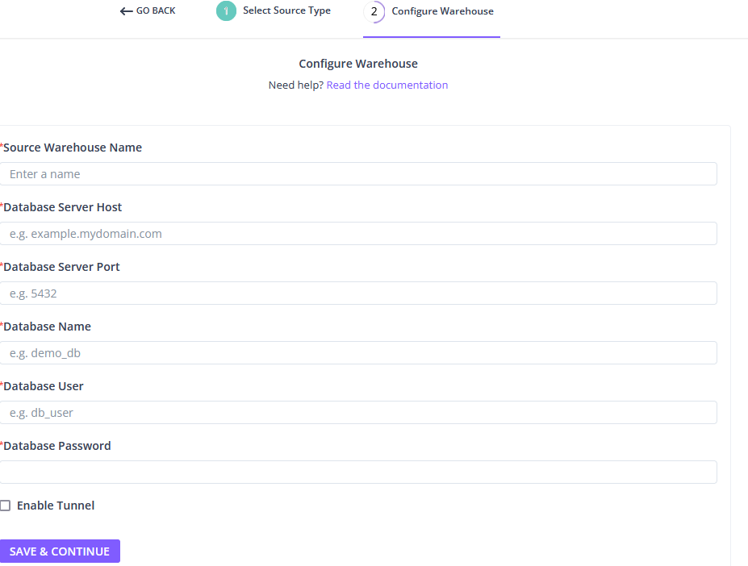Click the Database Password field label
The width and height of the screenshot is (748, 566).
[57, 446]
